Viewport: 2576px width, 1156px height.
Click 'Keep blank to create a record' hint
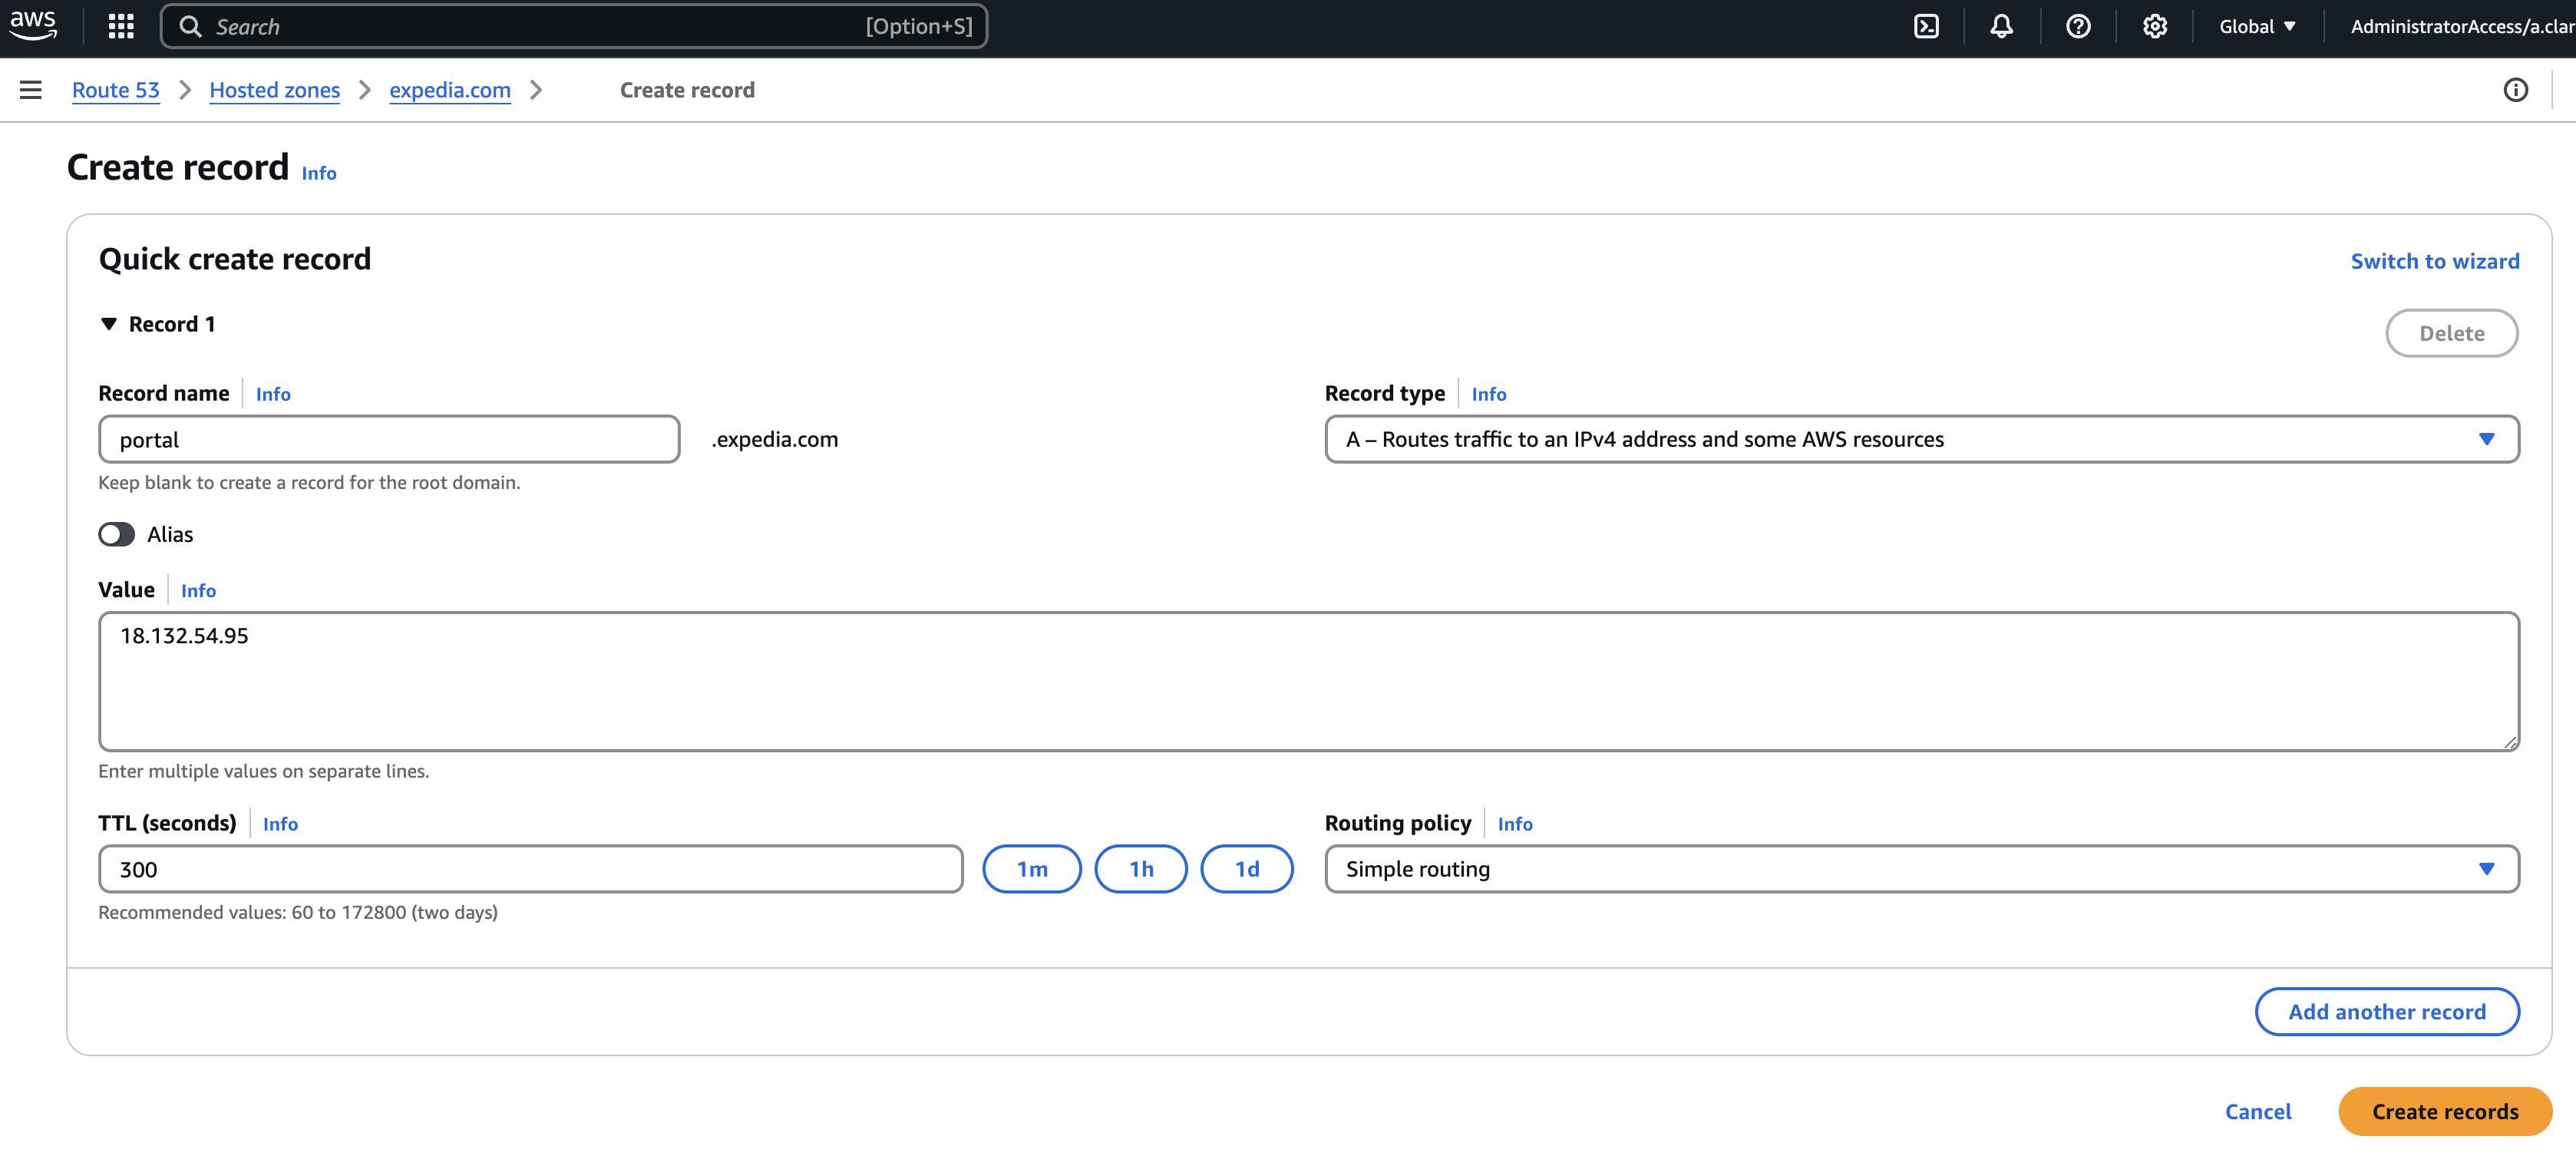coord(309,483)
